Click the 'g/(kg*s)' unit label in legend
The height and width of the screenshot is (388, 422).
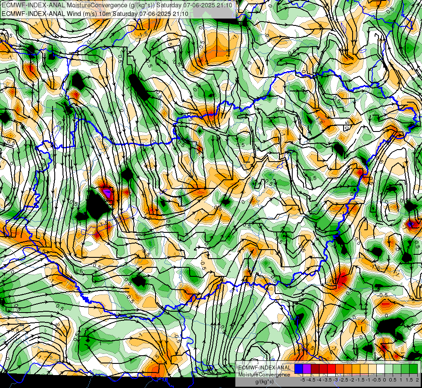click(x=264, y=382)
